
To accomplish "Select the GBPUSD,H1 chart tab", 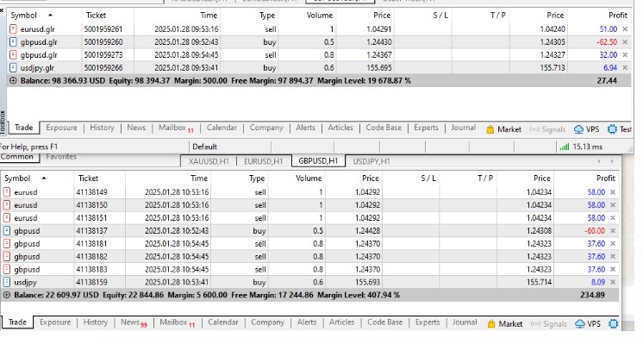I will (x=318, y=160).
